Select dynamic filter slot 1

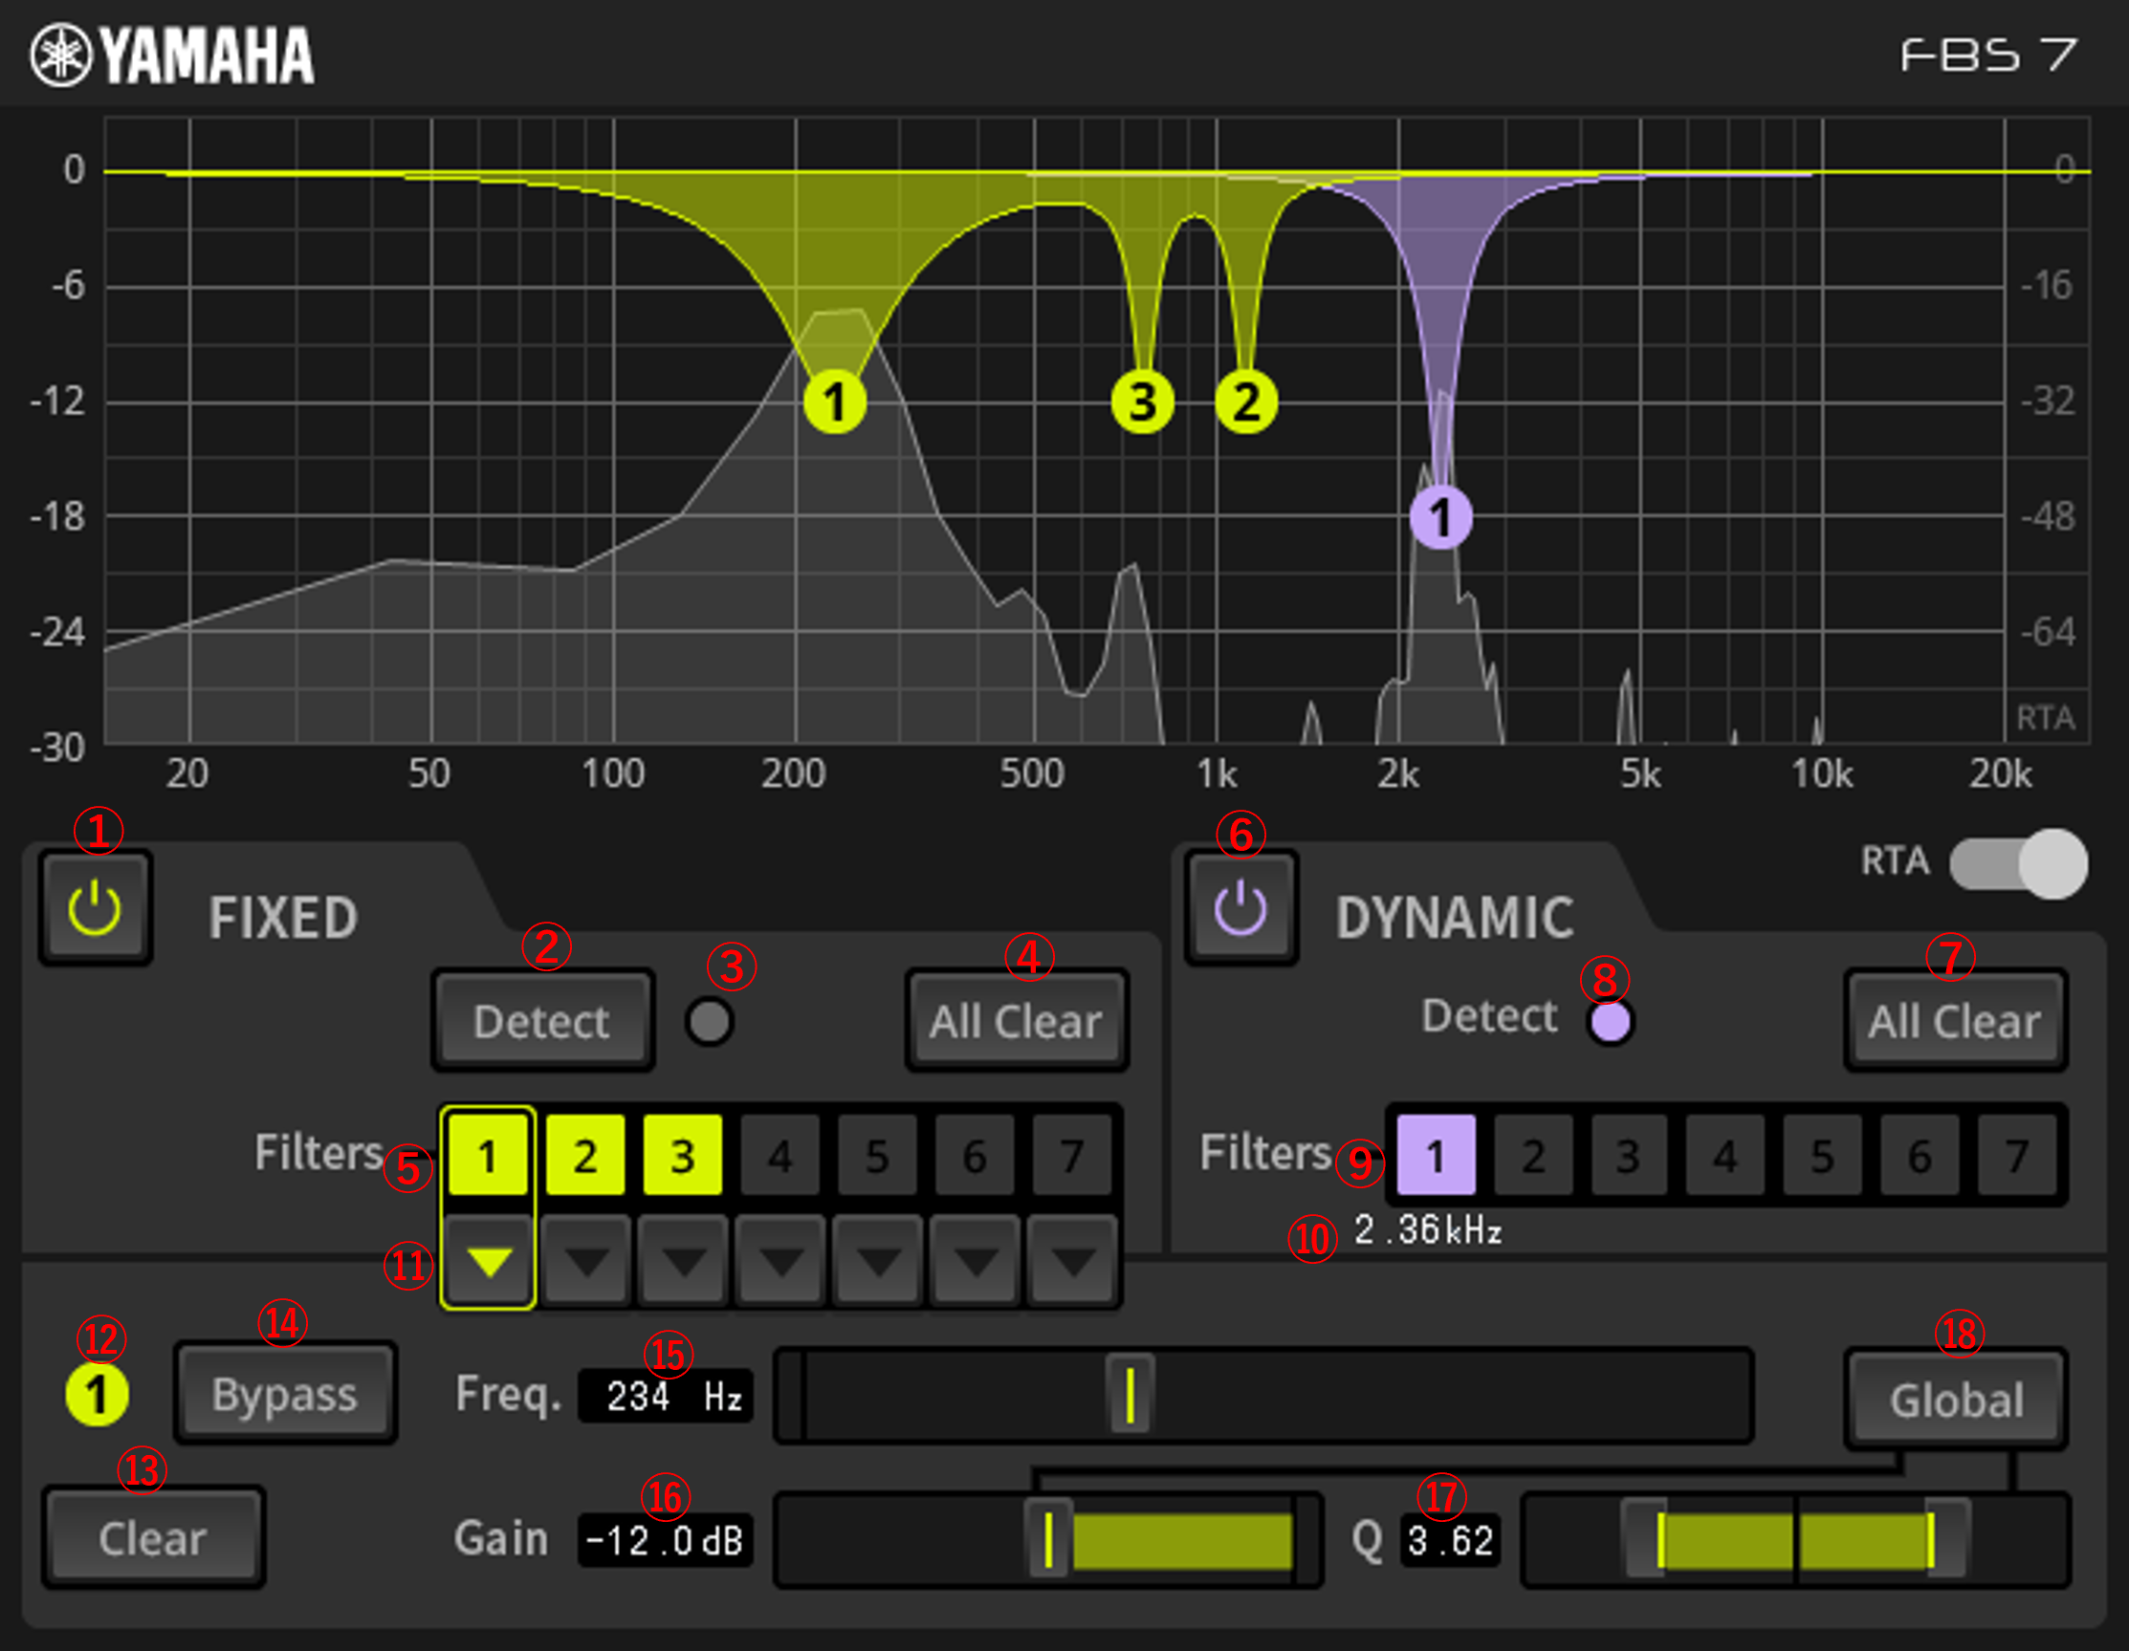pyautogui.click(x=1436, y=1156)
